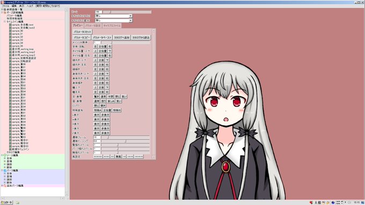Click the sample_01 timeline icon
365x205 pixels.
point(10,34)
